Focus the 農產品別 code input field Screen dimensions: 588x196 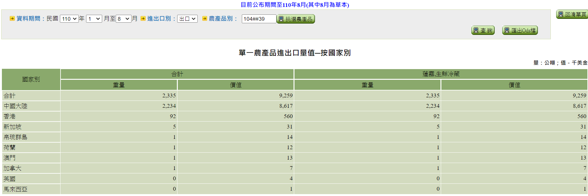coord(259,19)
